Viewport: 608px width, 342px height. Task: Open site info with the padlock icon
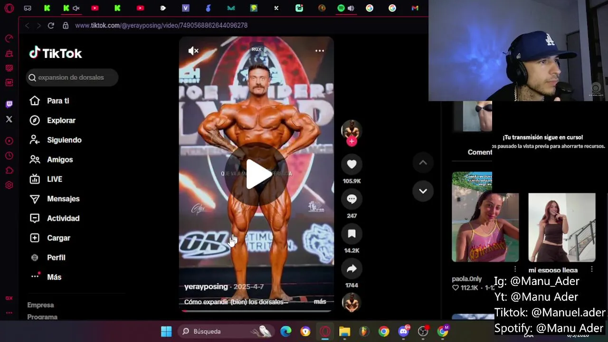coord(66,26)
